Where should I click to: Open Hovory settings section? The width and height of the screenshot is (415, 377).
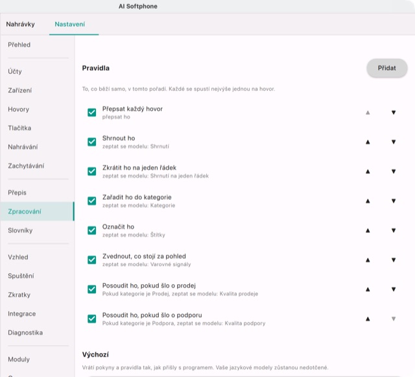(38, 110)
